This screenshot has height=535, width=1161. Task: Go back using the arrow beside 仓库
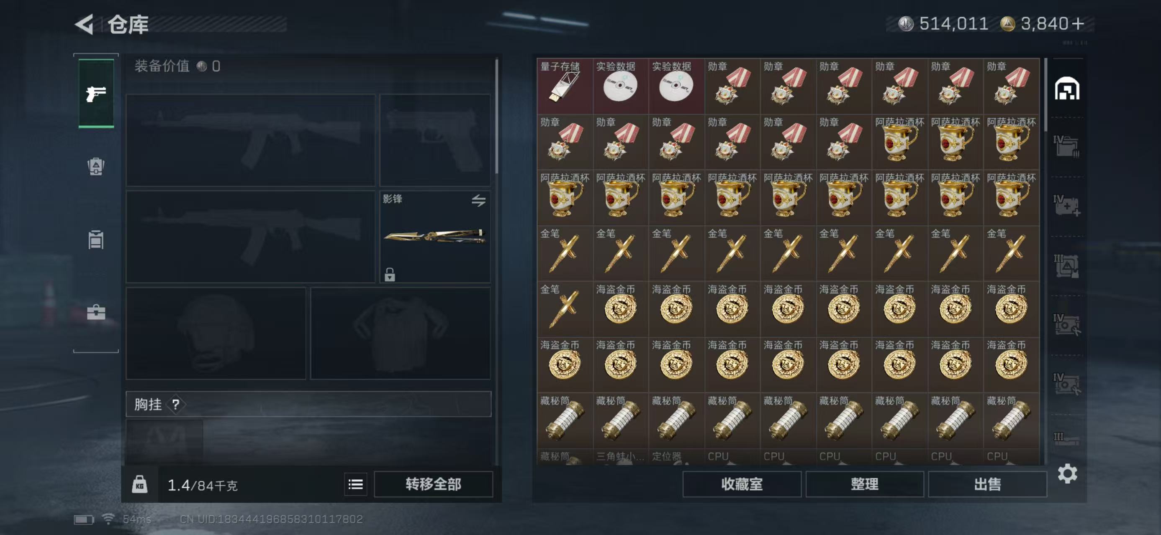[x=84, y=24]
